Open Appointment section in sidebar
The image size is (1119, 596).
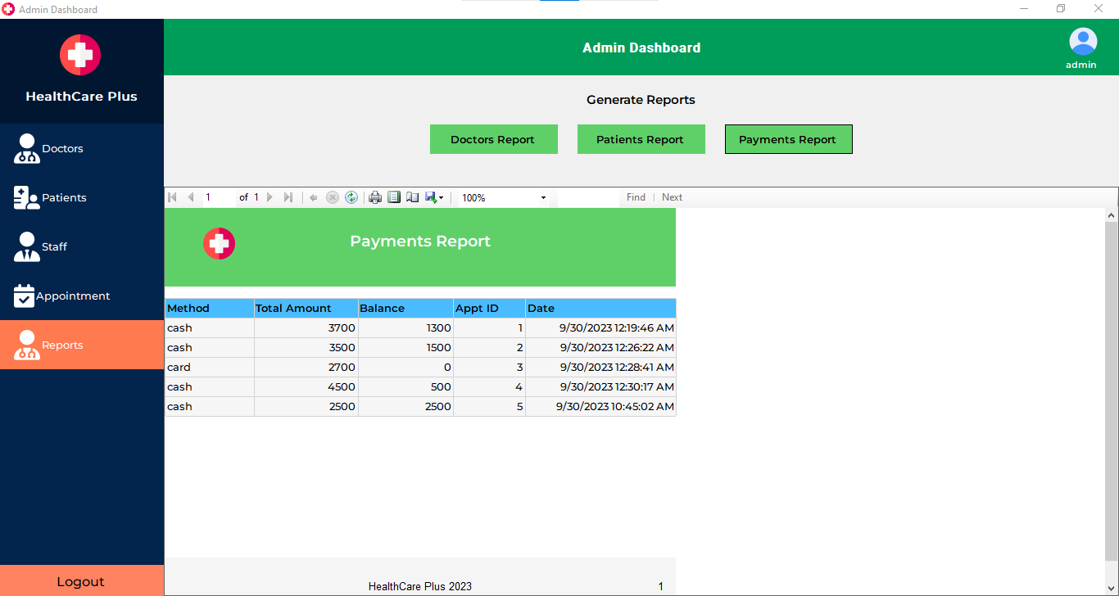click(x=82, y=296)
